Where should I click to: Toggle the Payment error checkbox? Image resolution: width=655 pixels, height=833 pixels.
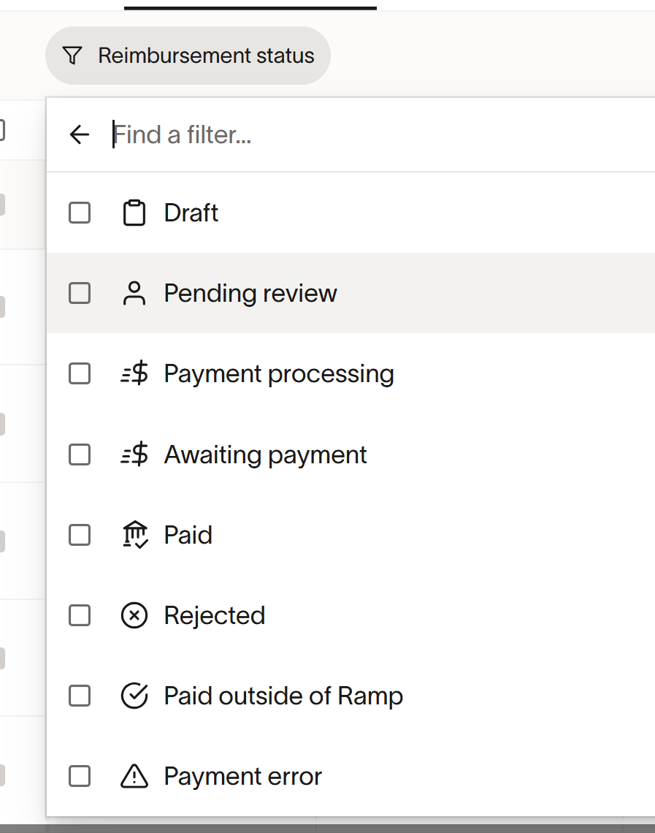click(x=80, y=776)
